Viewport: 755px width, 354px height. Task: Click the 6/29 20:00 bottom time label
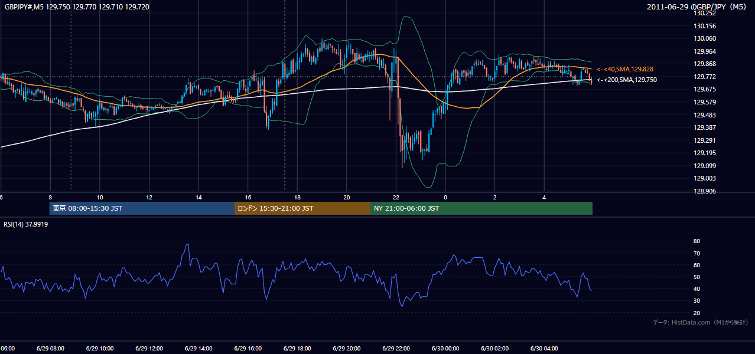click(x=346, y=349)
